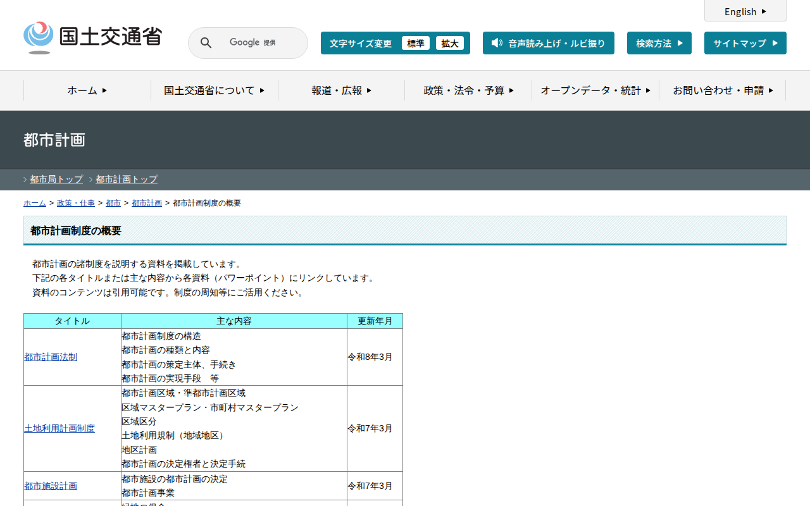Click the speaker icon for 音声読み上げ
This screenshot has width=810, height=506.
coord(497,43)
